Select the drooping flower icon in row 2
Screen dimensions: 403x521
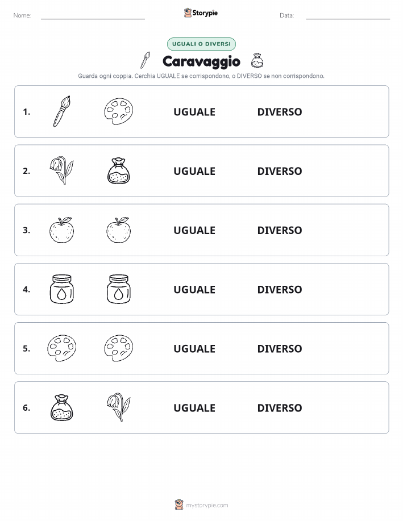point(62,171)
